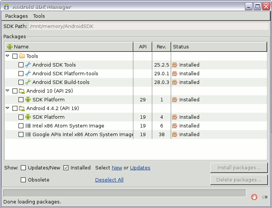Click the Install packages button
This screenshot has width=272, height=208.
239,168
